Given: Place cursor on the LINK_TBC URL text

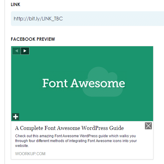Looking at the screenshot, I should [38, 19].
